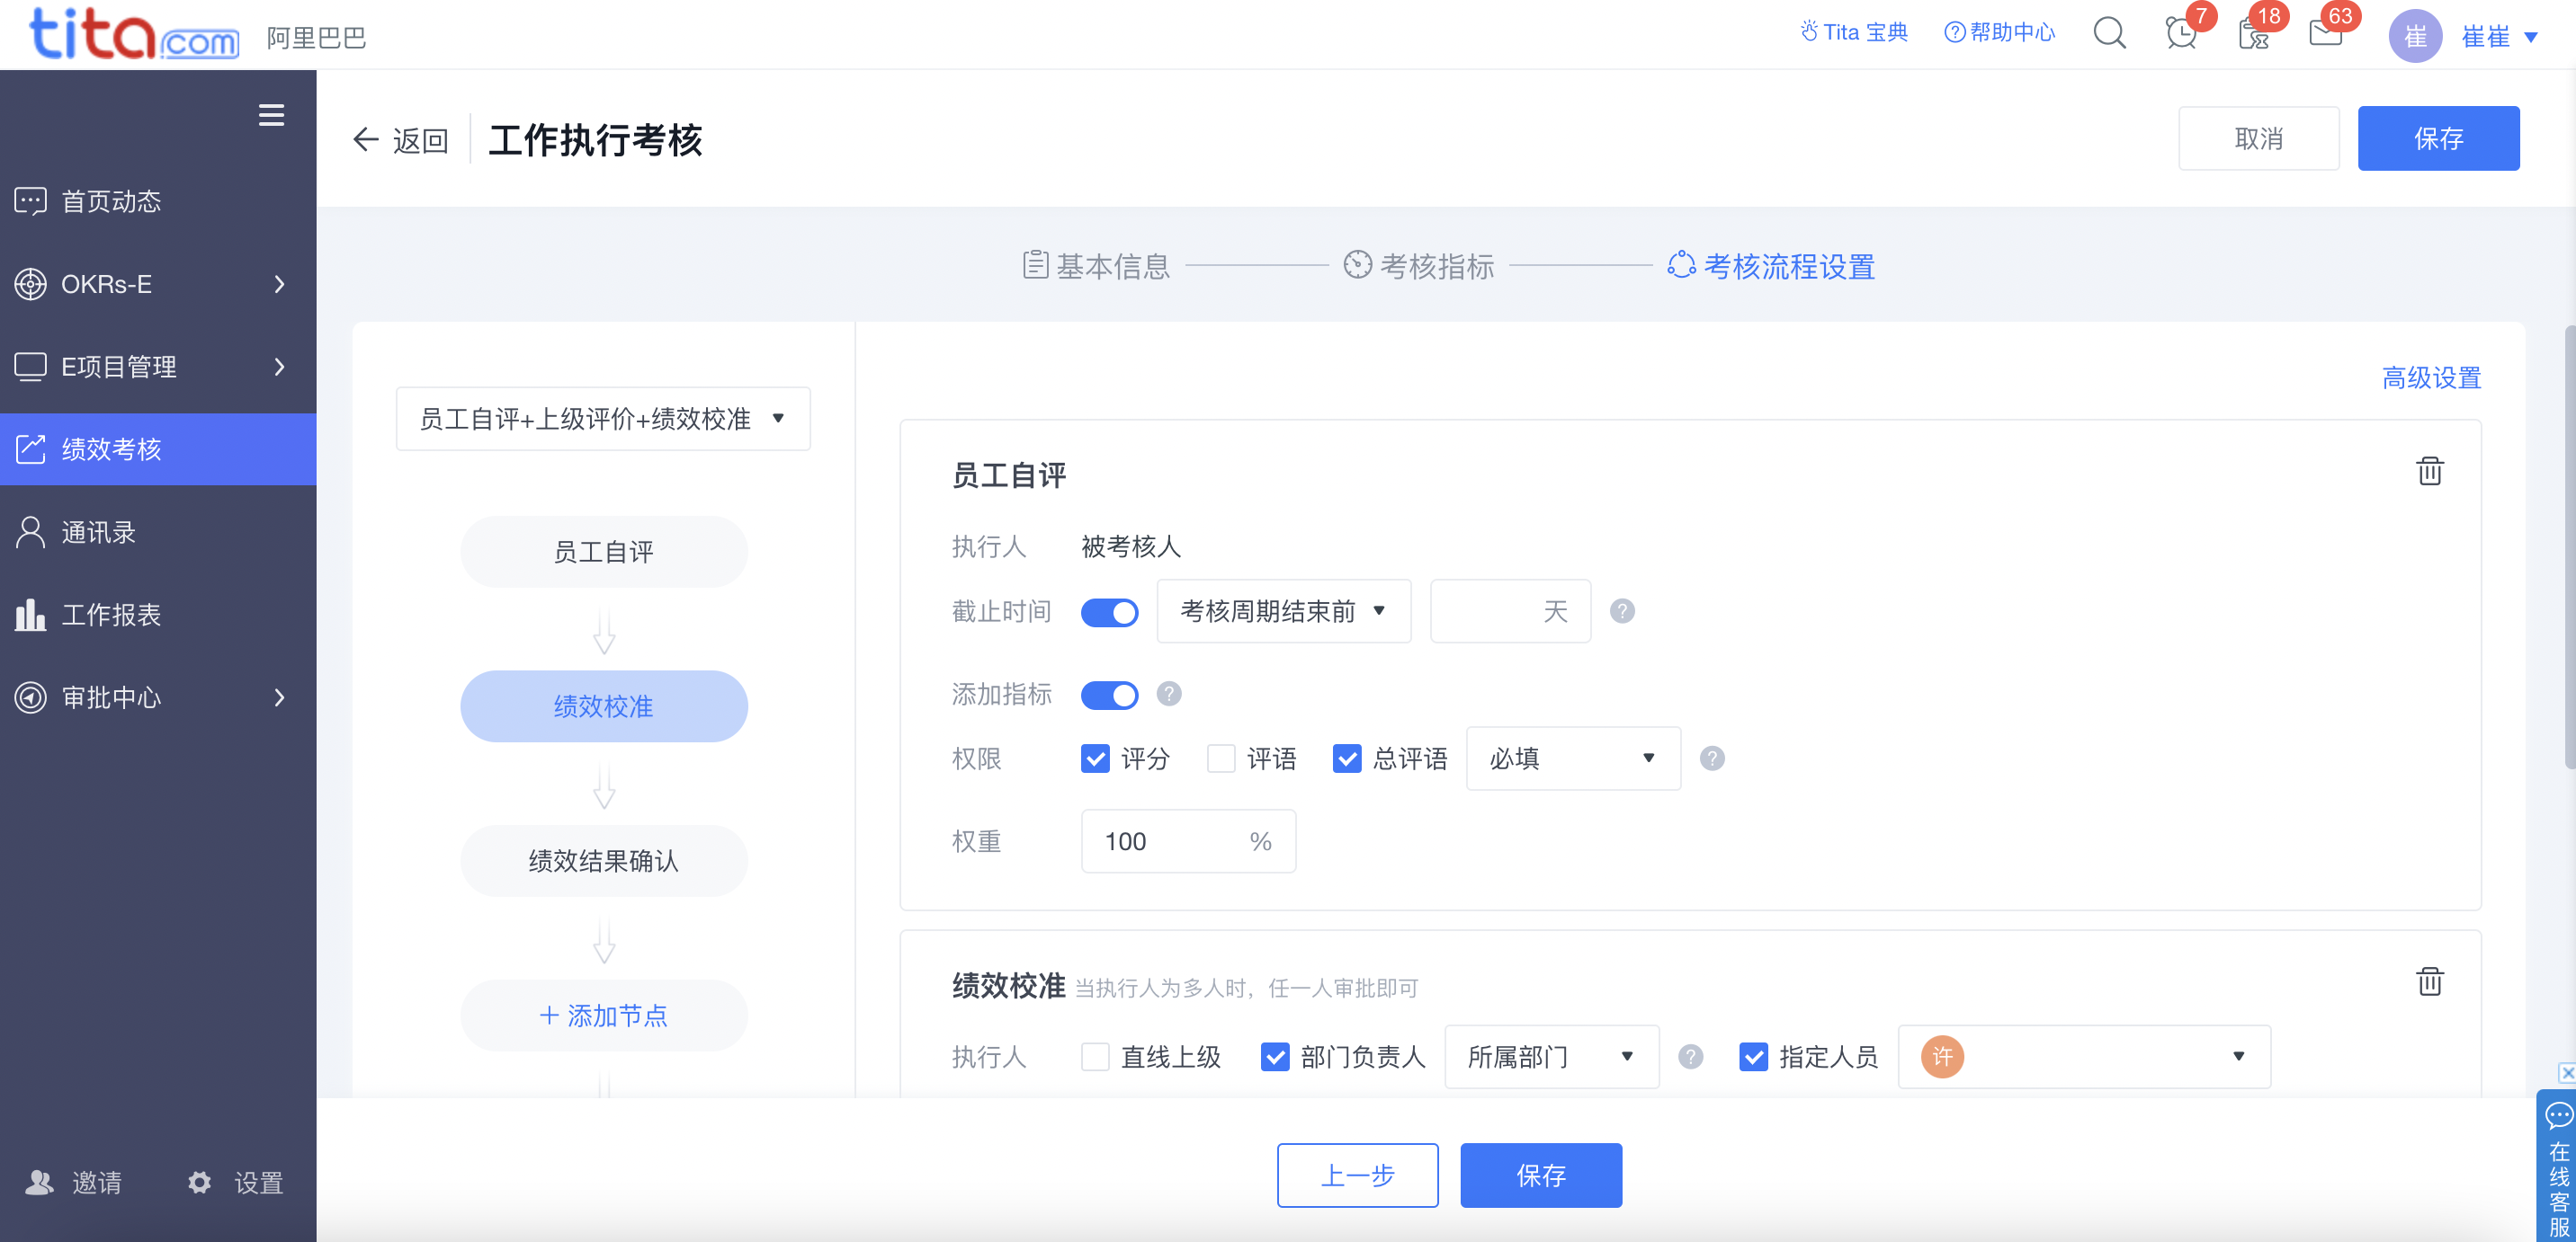The height and width of the screenshot is (1242, 2576).
Task: Expand OKRs-E sidebar menu
Action: coord(158,284)
